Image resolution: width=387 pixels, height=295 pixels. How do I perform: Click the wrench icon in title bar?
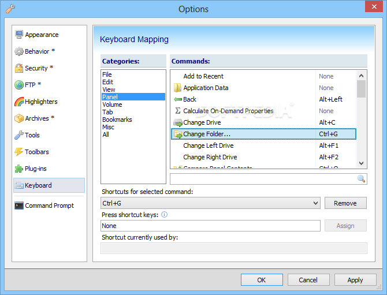click(x=10, y=9)
